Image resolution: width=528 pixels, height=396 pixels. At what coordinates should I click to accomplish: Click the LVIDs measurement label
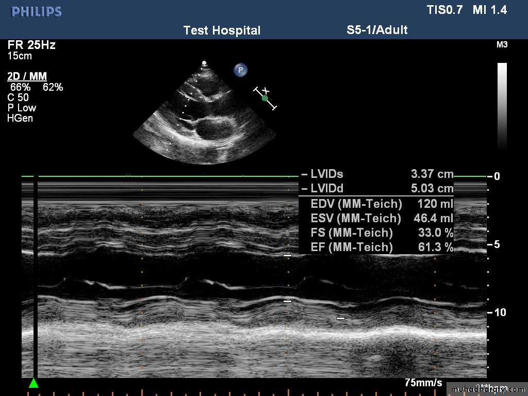326,174
